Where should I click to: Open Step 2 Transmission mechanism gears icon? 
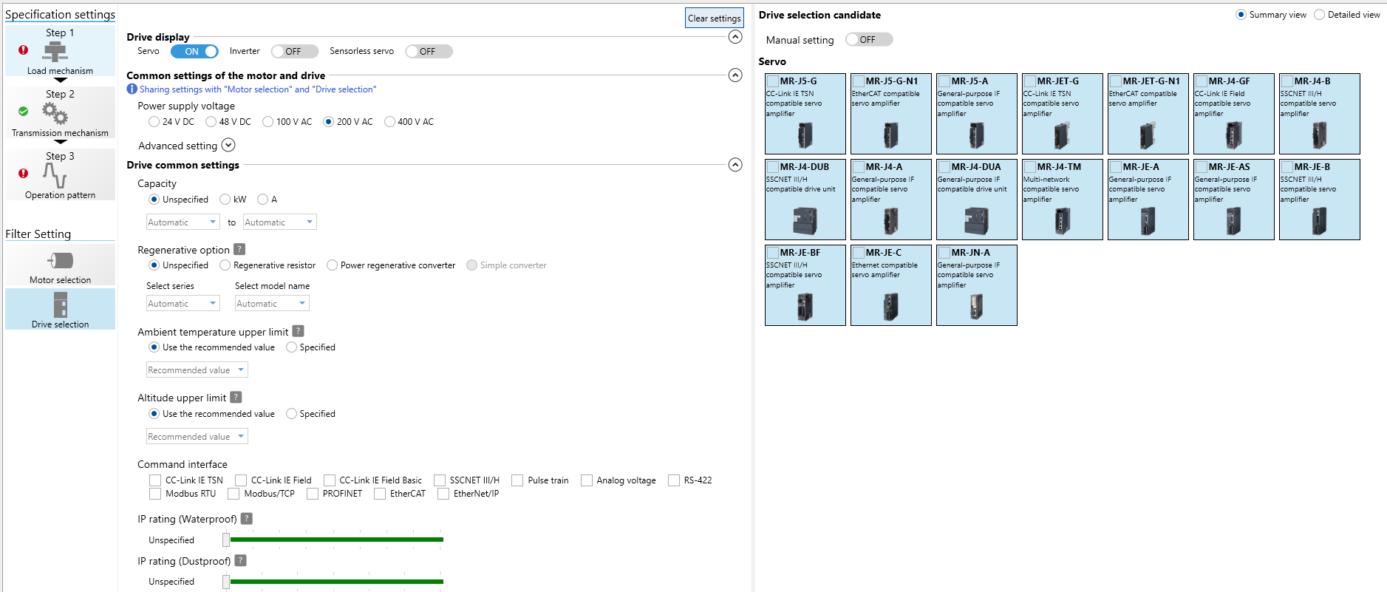pos(55,113)
